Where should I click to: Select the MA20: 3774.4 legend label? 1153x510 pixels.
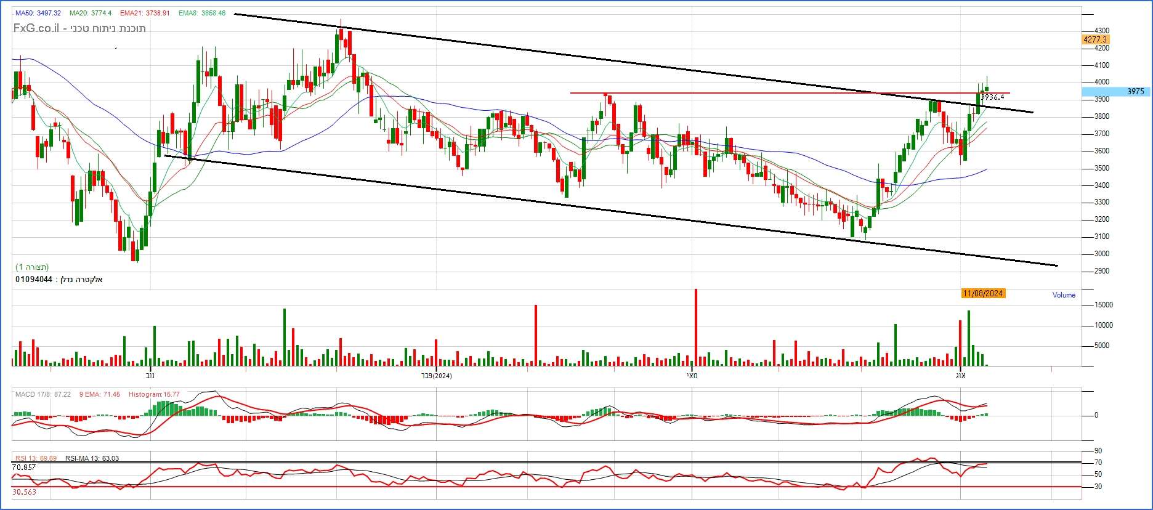[91, 13]
